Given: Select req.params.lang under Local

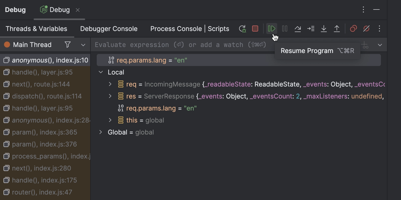Looking at the screenshot, I should (161, 108).
